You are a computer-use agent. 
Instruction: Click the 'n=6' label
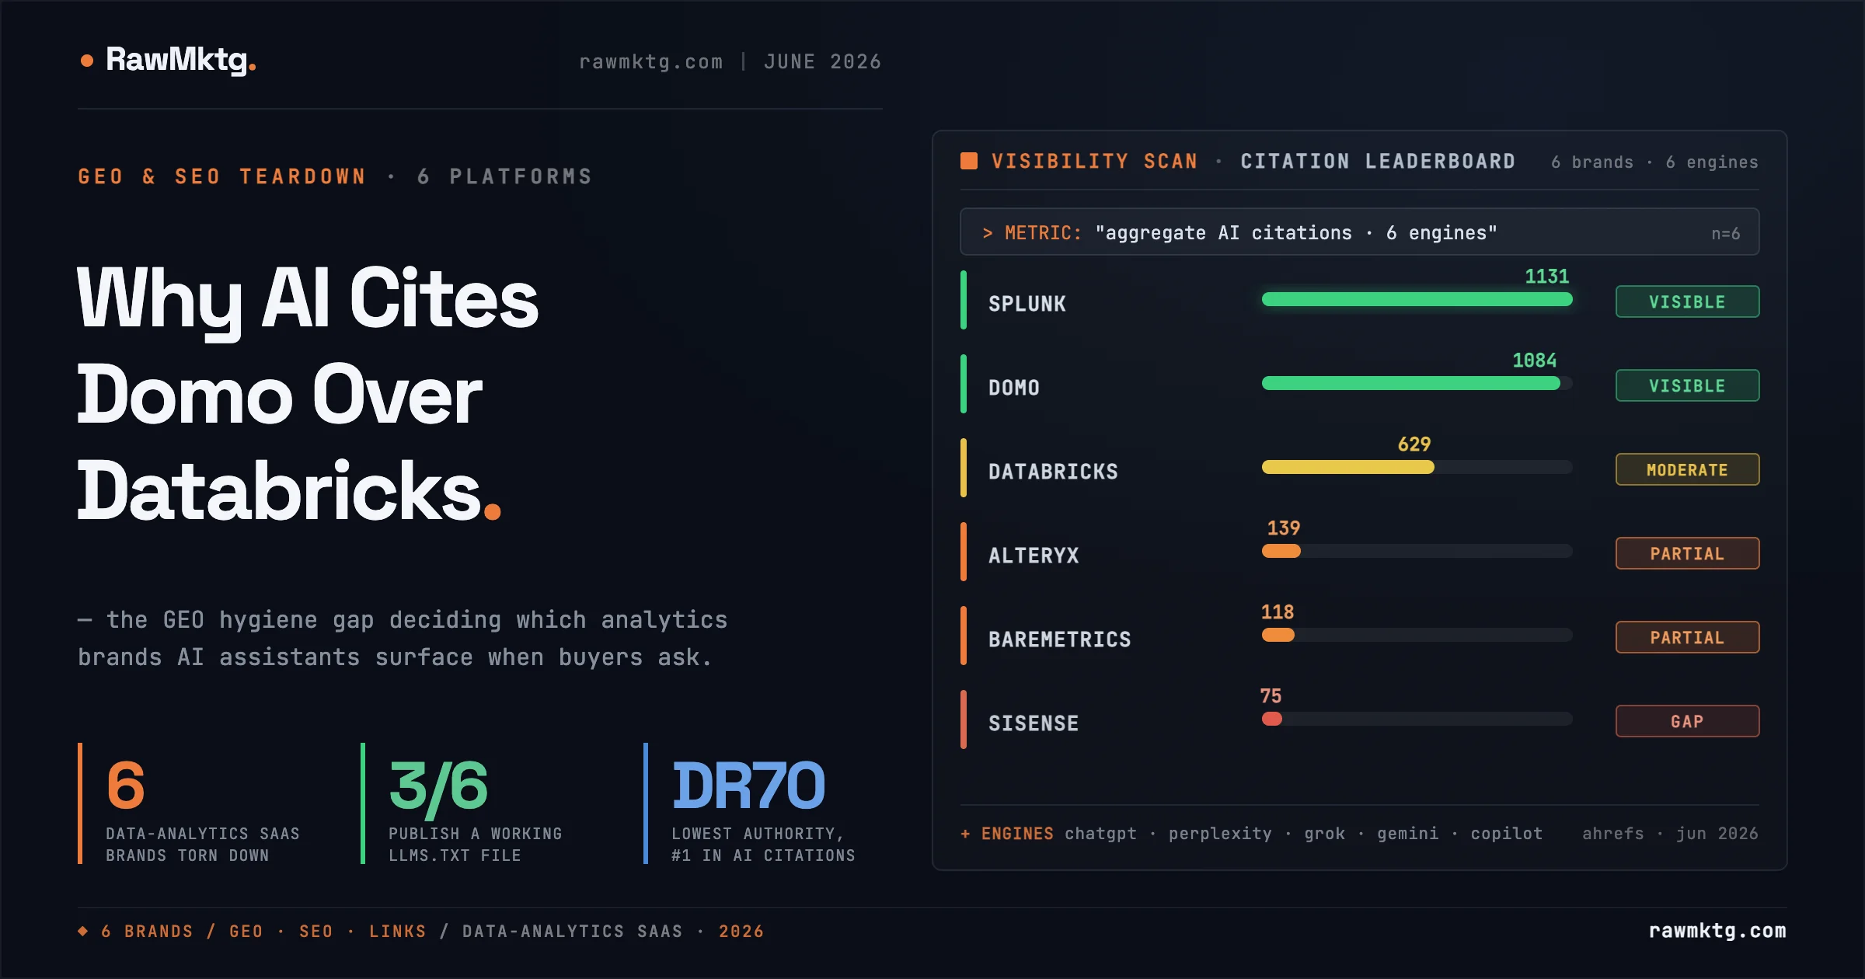(1725, 233)
